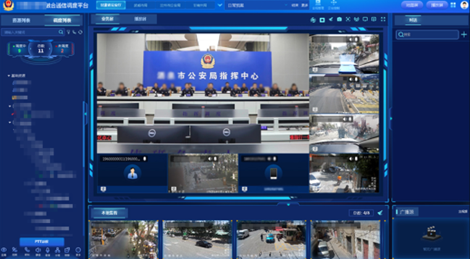Toggle microphone on top-right street video tile

pyautogui.click(x=356, y=39)
